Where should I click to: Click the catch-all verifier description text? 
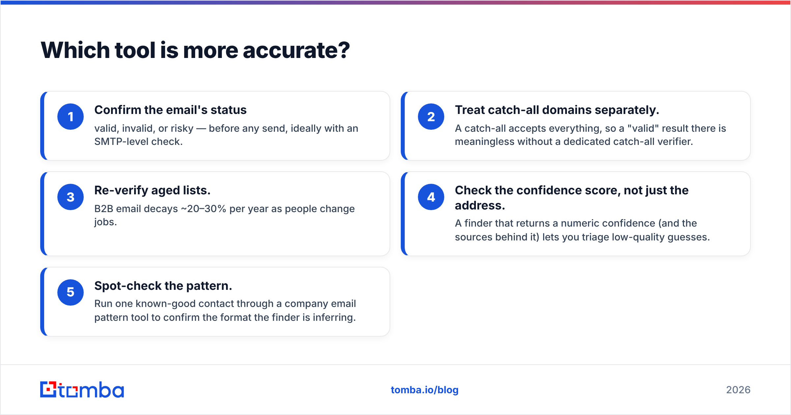(x=590, y=135)
